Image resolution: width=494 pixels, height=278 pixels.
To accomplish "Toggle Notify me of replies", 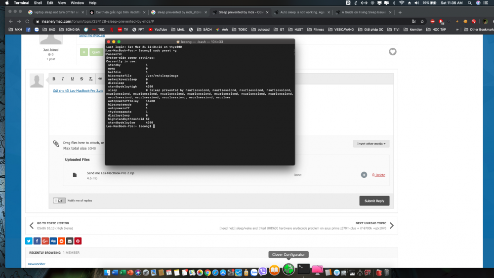I will [x=59, y=200].
